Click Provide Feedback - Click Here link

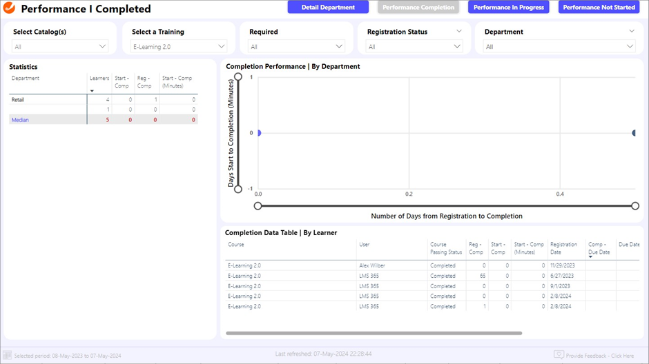pos(599,356)
